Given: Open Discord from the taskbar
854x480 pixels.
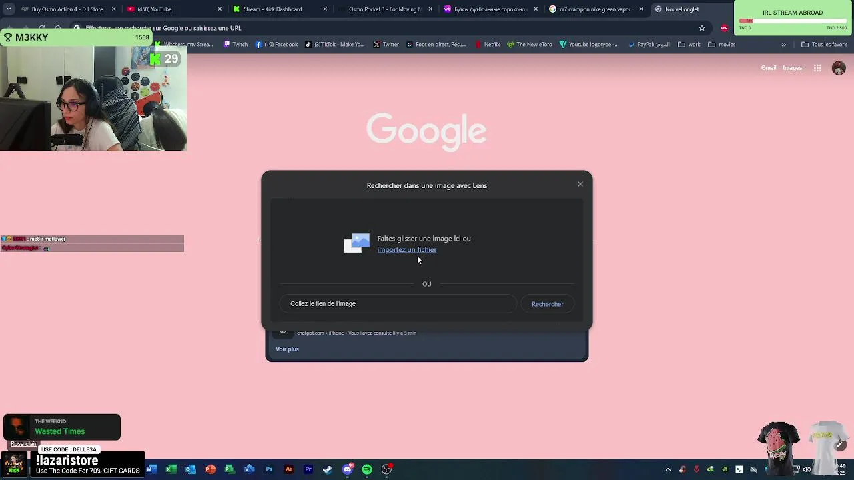Looking at the screenshot, I should [347, 469].
